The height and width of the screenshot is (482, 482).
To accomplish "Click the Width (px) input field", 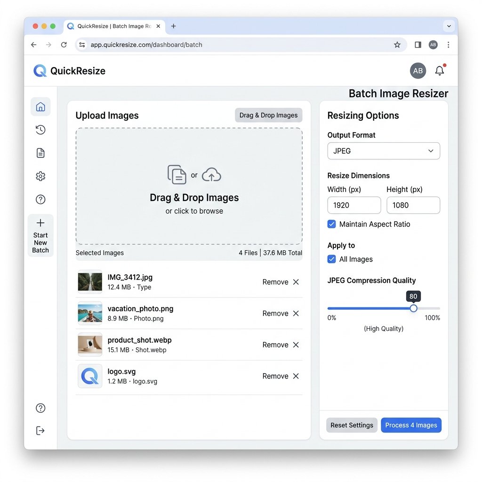I will click(354, 205).
